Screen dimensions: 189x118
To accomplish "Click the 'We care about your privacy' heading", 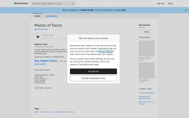I will click(94, 38).
